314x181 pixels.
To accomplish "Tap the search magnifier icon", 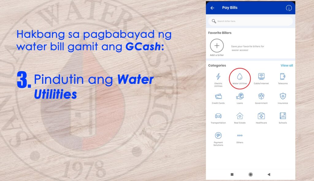I will [x=214, y=21].
